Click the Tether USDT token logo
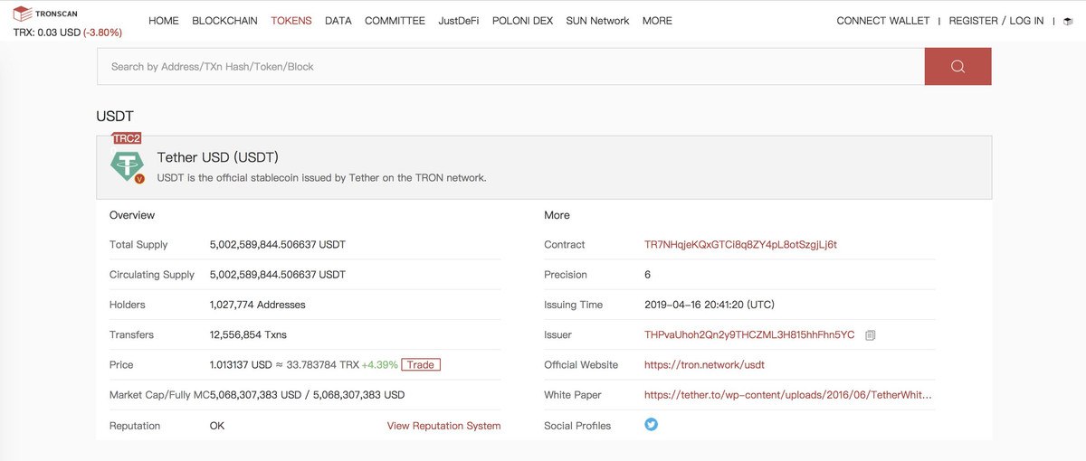Screen dimensions: 1086x461 pyautogui.click(x=128, y=166)
